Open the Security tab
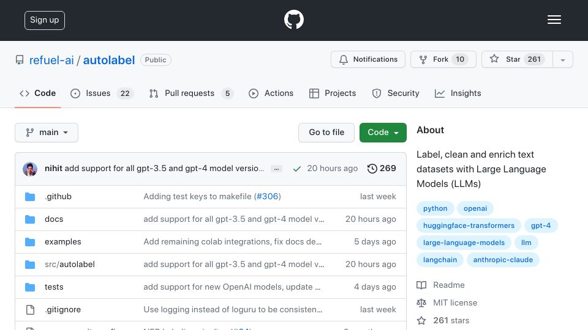The height and width of the screenshot is (330, 588). (395, 93)
